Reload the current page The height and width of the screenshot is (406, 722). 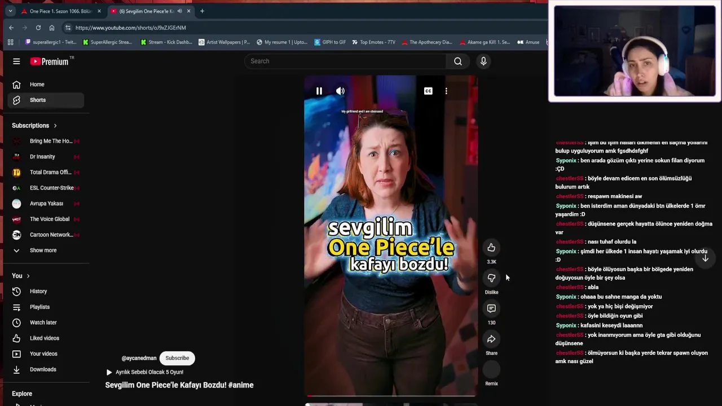tap(38, 28)
